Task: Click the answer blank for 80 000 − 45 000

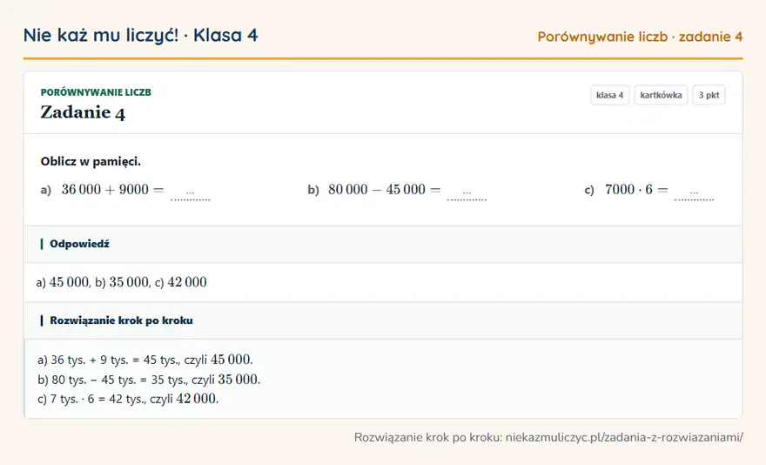Action: tap(467, 193)
